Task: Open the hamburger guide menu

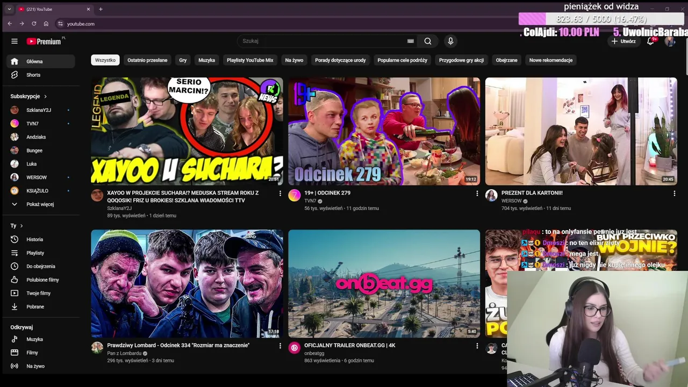Action: 15,41
